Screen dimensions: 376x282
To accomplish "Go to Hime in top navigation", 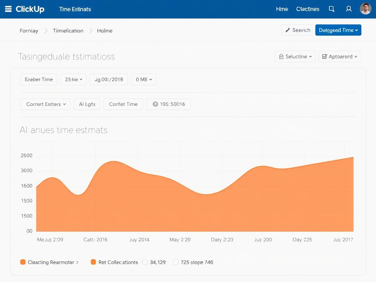I will (x=282, y=9).
